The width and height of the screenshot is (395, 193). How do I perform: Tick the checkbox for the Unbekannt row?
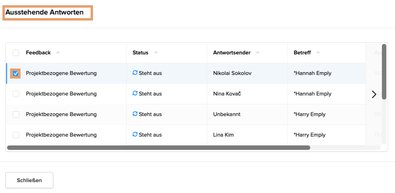coord(16,114)
